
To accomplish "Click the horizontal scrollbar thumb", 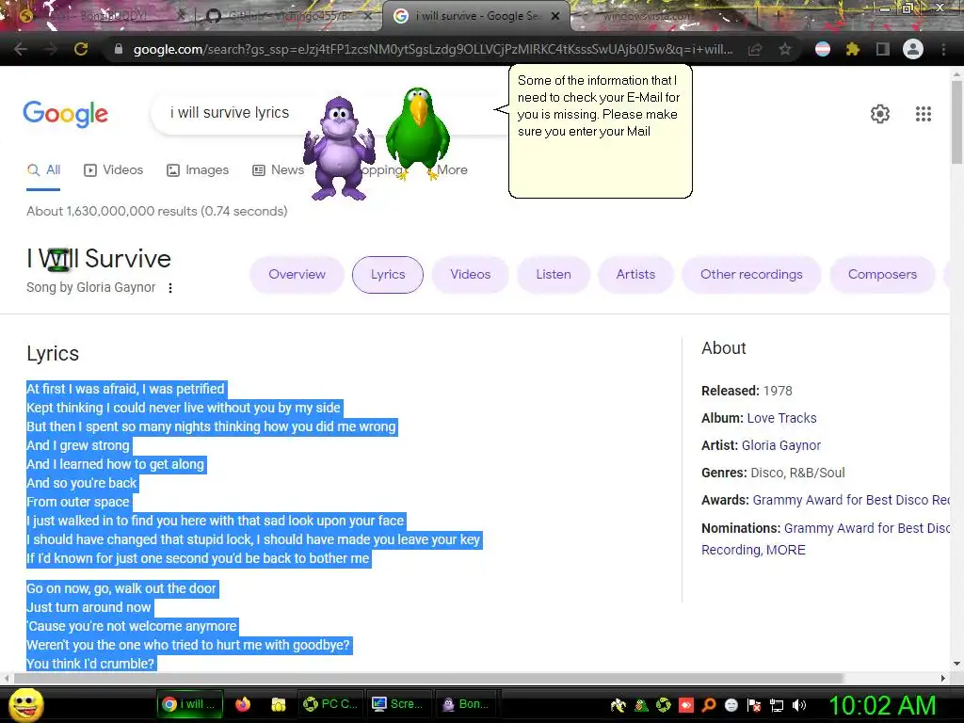I will [428, 678].
